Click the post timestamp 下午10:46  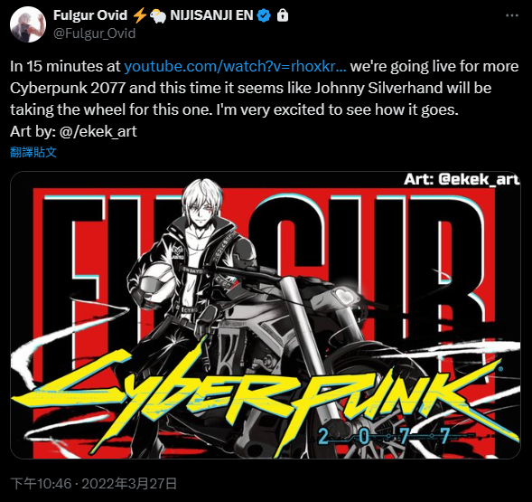(x=41, y=484)
